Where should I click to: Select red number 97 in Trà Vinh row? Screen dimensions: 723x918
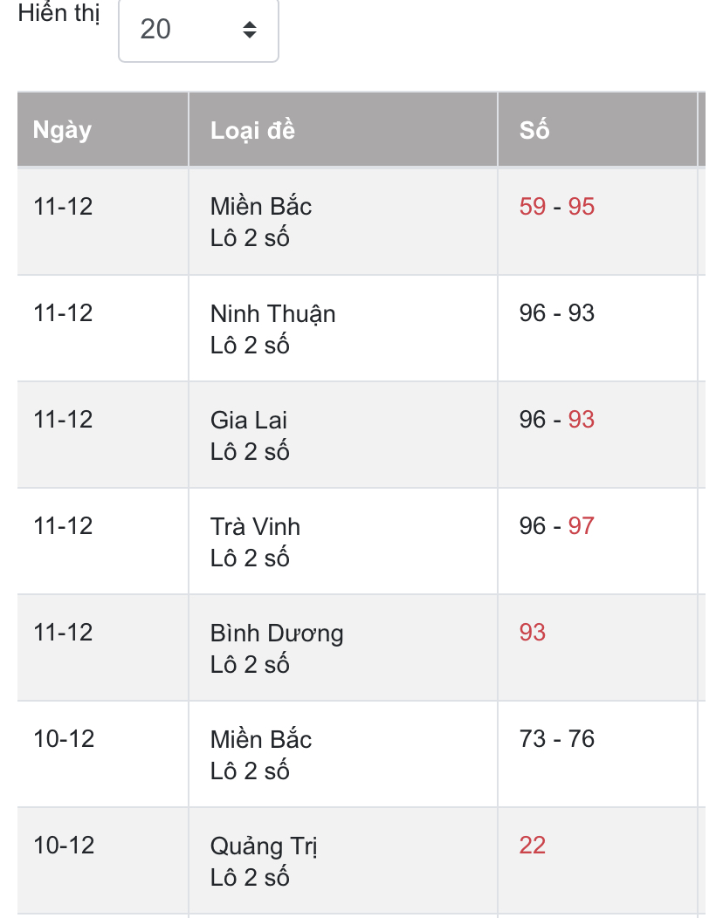click(582, 526)
